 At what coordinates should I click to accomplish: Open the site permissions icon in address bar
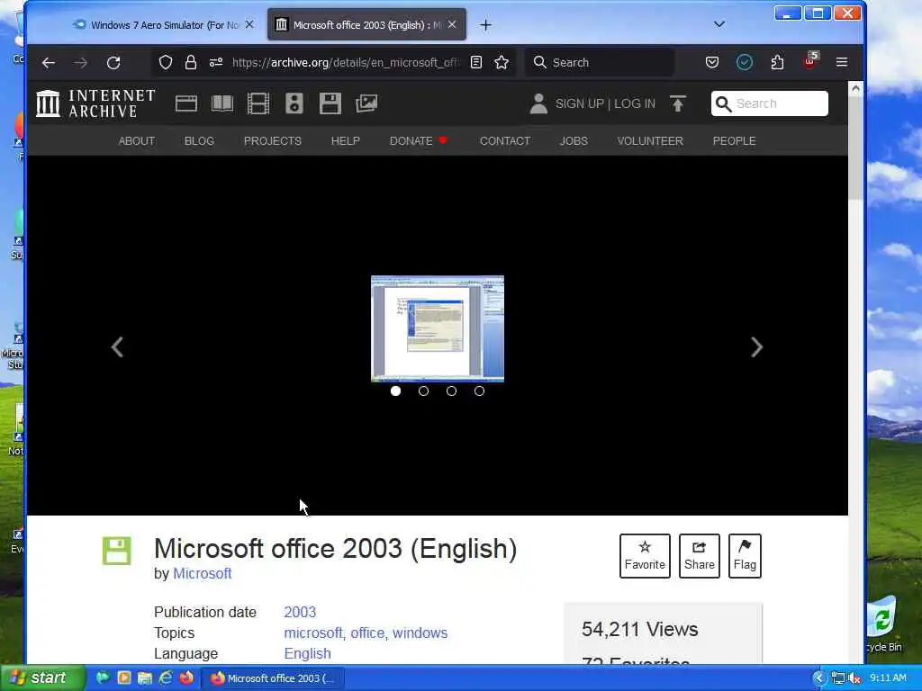click(x=216, y=62)
